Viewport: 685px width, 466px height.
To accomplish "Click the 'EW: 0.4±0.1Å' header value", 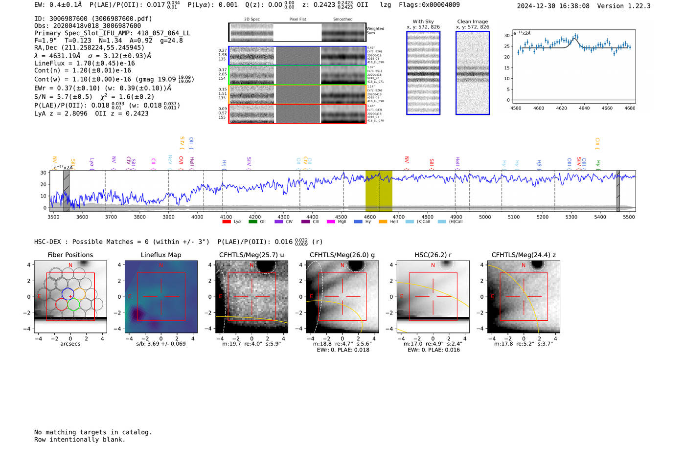I will [x=58, y=5].
